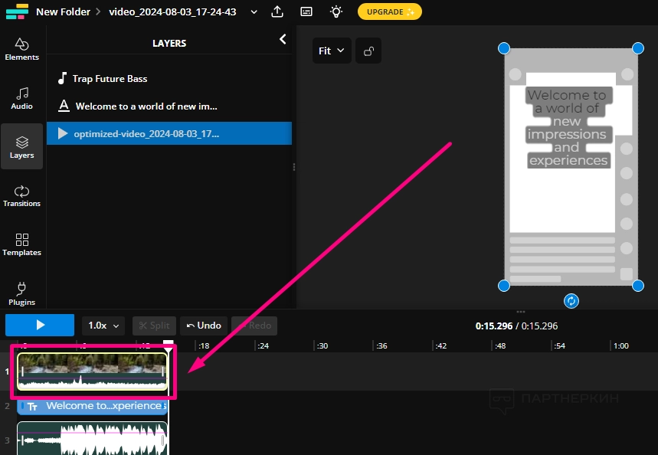Viewport: 658px width, 455px height.
Task: Click the Split button
Action: point(154,326)
